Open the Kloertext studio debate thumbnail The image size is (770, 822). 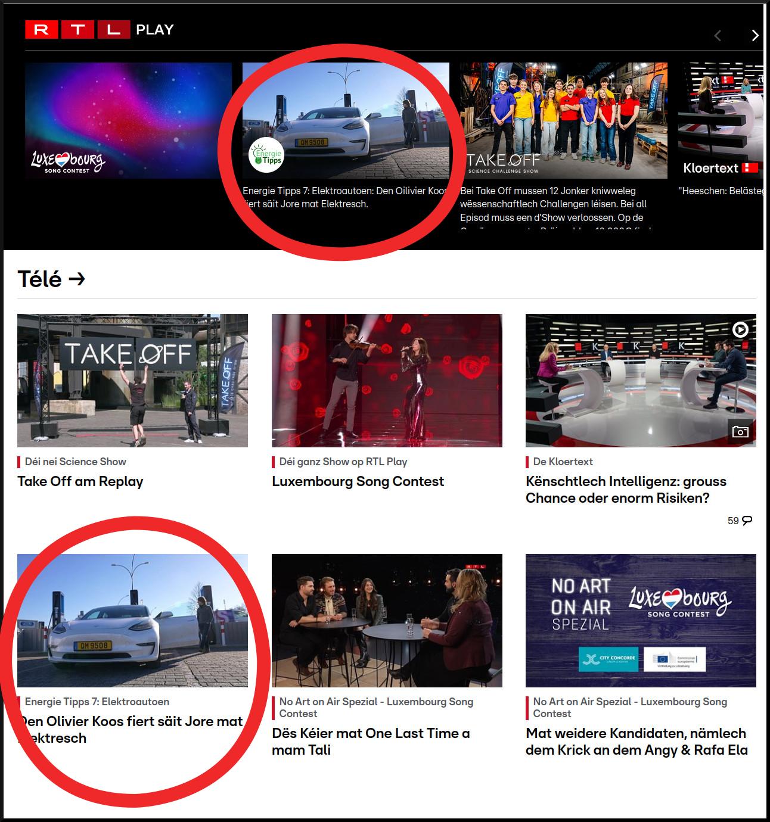point(641,381)
